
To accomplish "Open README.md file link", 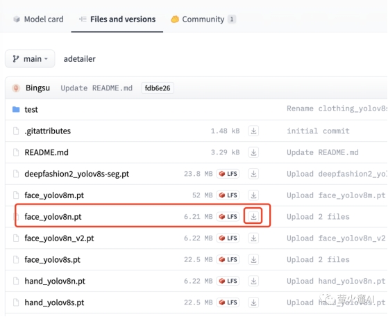I will click(47, 152).
